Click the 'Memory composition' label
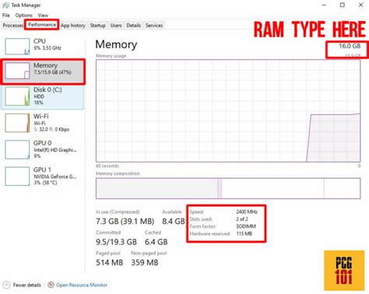Image resolution: width=369 pixels, height=294 pixels. tap(118, 173)
